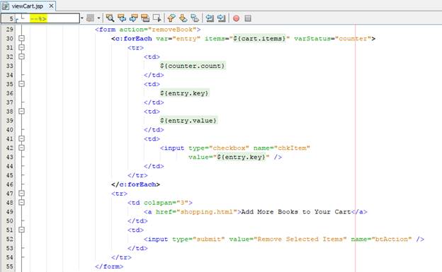
Task: Jump to Next Bookmark icon
Action: coord(183,18)
